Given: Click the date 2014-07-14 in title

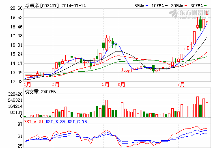Looking at the screenshot, I should (x=73, y=6).
